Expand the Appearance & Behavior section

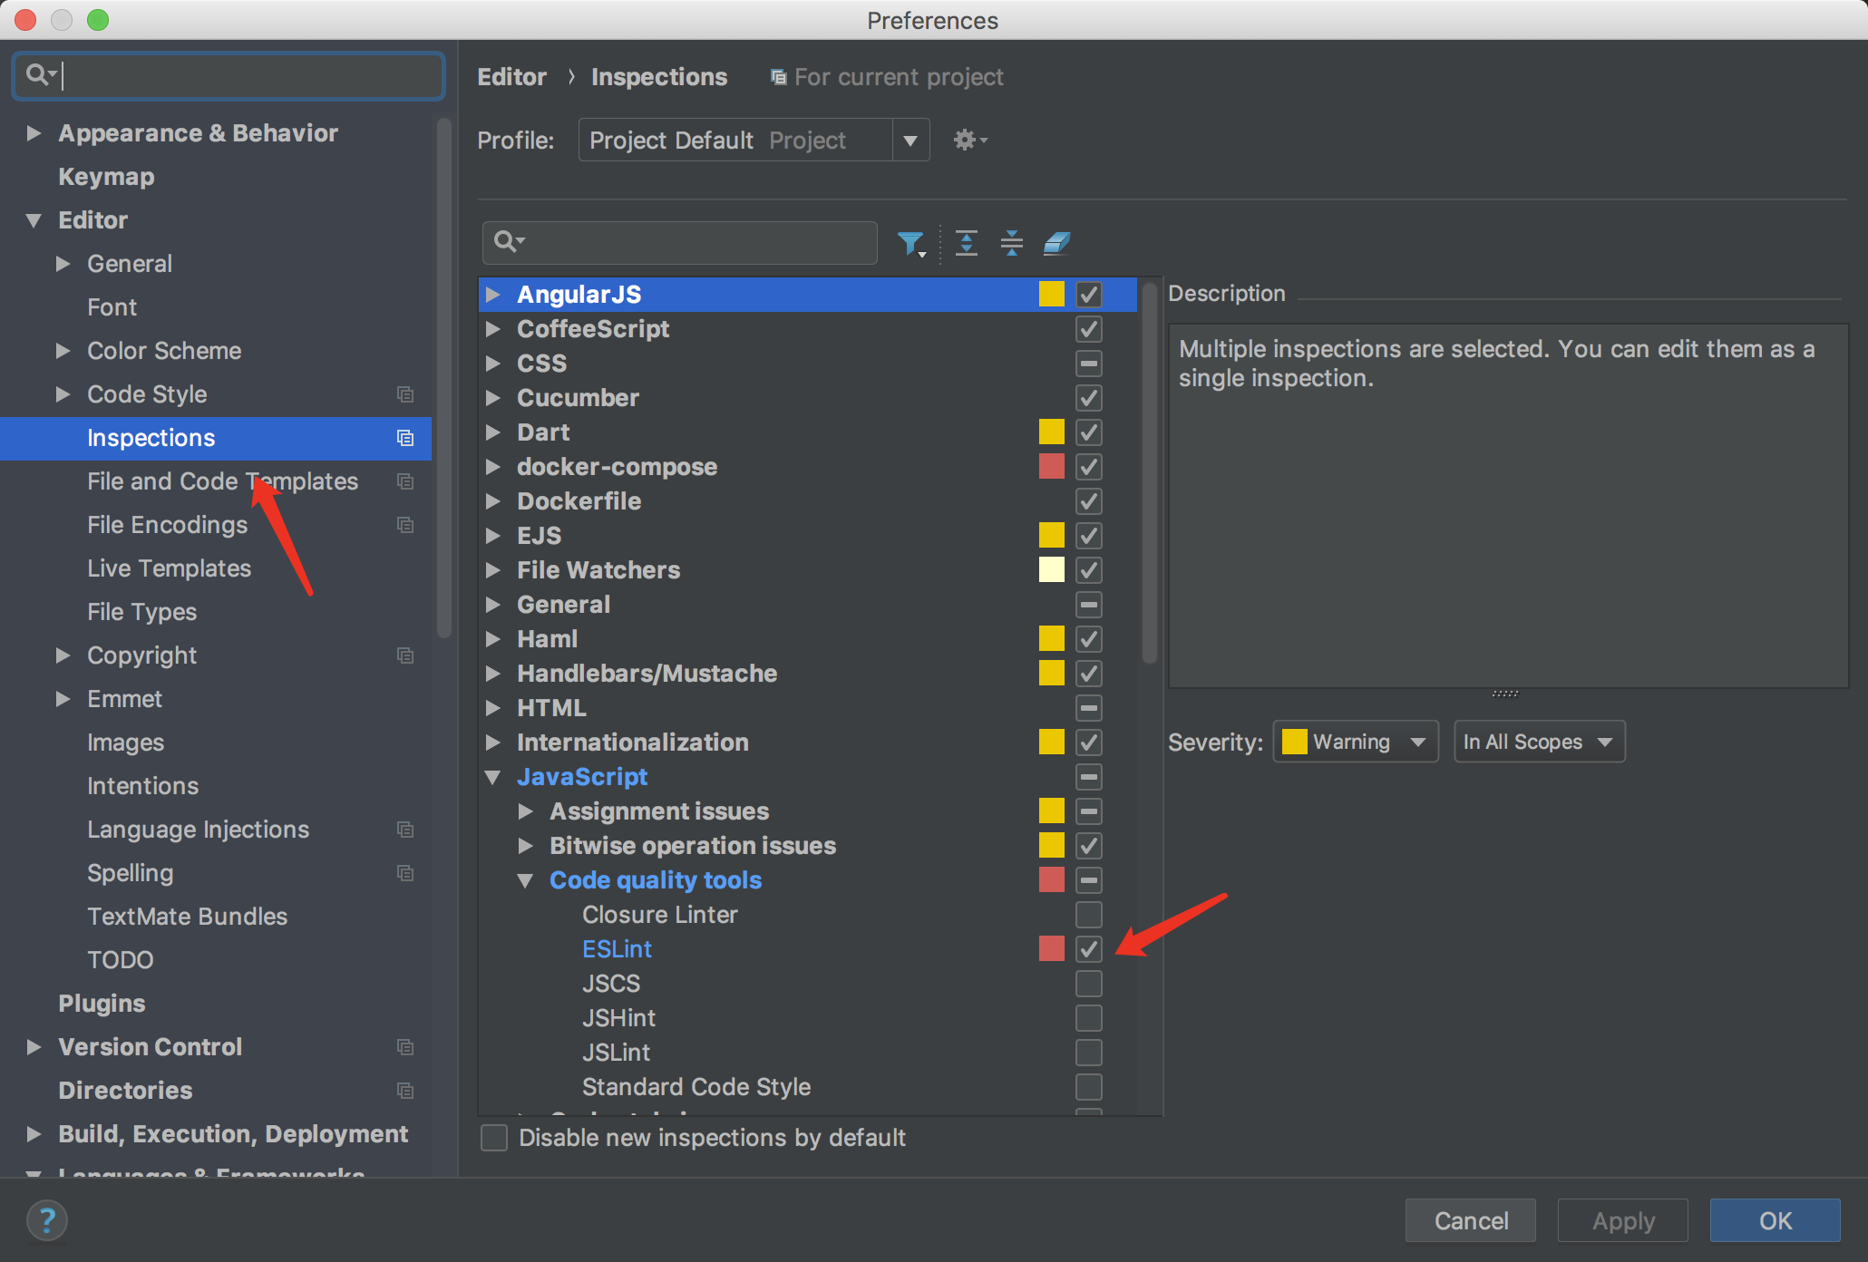pyautogui.click(x=34, y=133)
